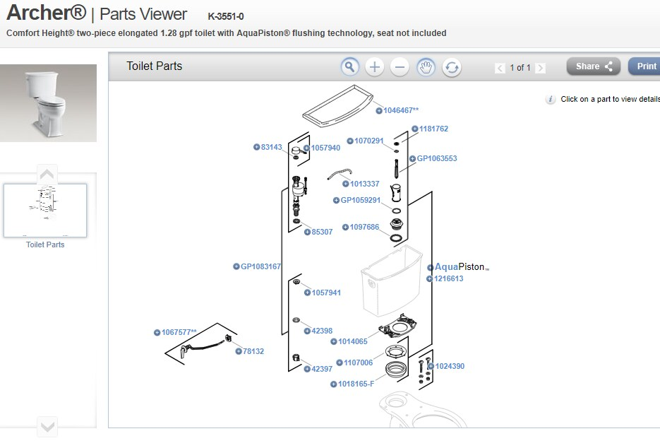Click the plus marker beside 42398

[307, 331]
